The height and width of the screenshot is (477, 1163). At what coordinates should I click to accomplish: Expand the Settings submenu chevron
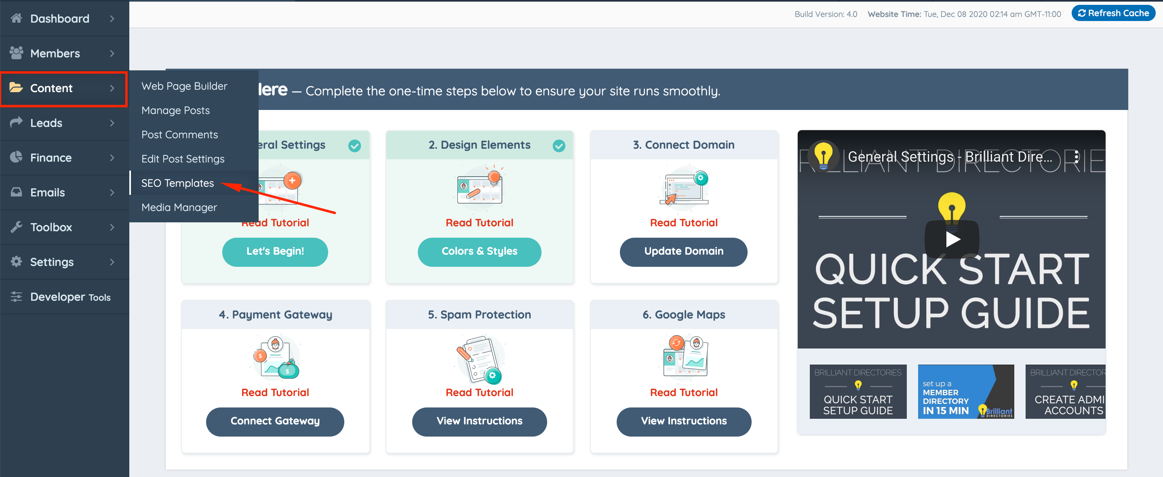[x=112, y=262]
